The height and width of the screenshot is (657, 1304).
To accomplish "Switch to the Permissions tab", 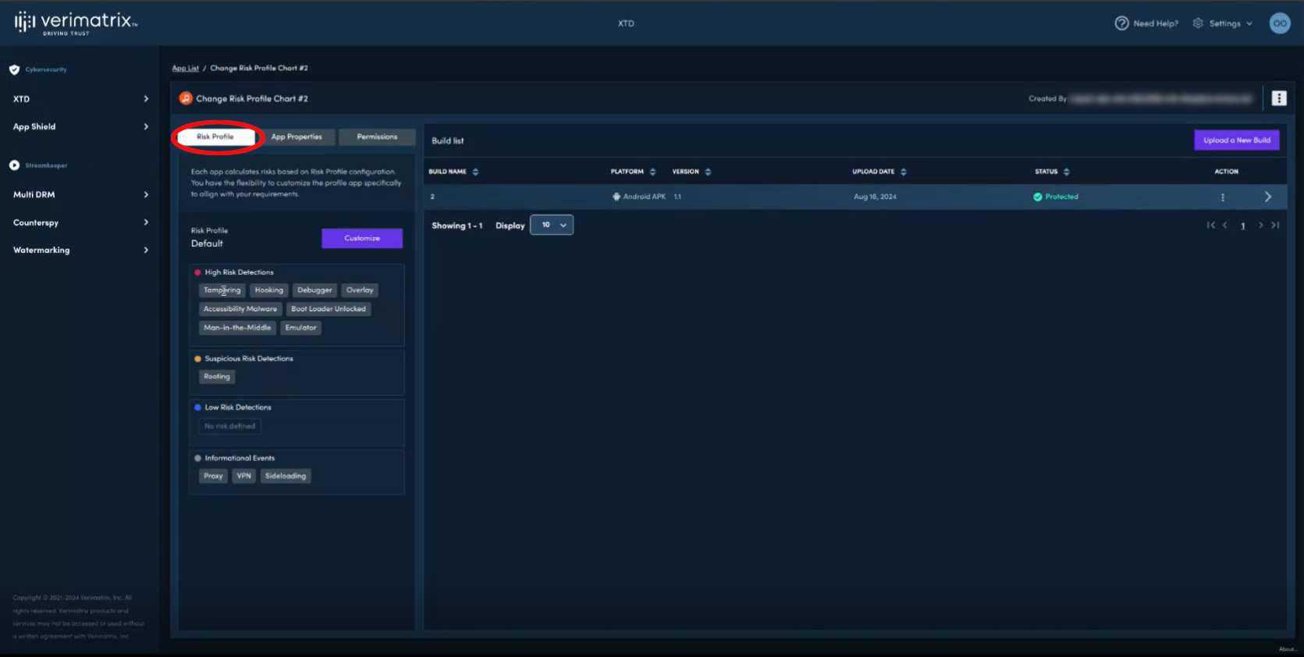I will point(377,137).
